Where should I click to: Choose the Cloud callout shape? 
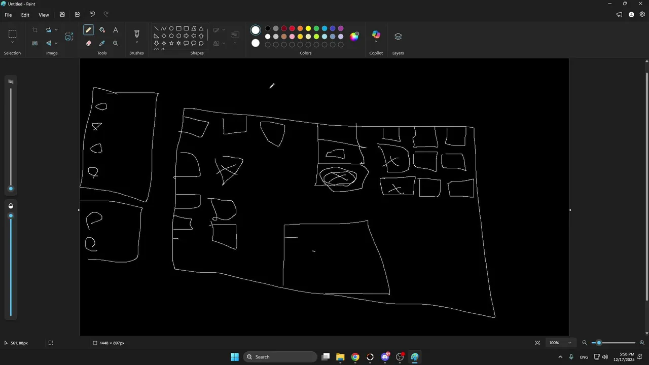[201, 44]
